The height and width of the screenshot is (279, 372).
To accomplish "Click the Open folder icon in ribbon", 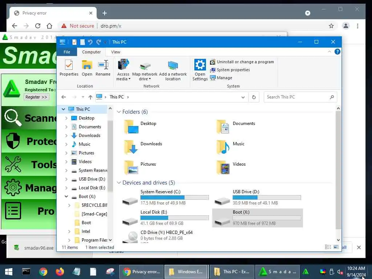I will (87, 68).
